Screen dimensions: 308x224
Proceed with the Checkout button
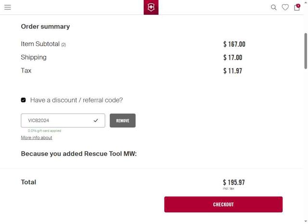coord(223,204)
